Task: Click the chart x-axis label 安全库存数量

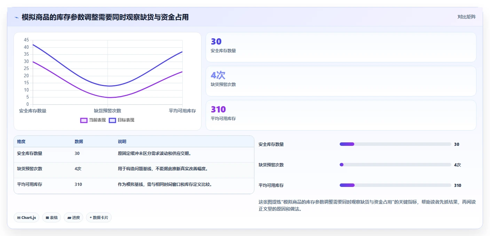Action: pyautogui.click(x=33, y=111)
